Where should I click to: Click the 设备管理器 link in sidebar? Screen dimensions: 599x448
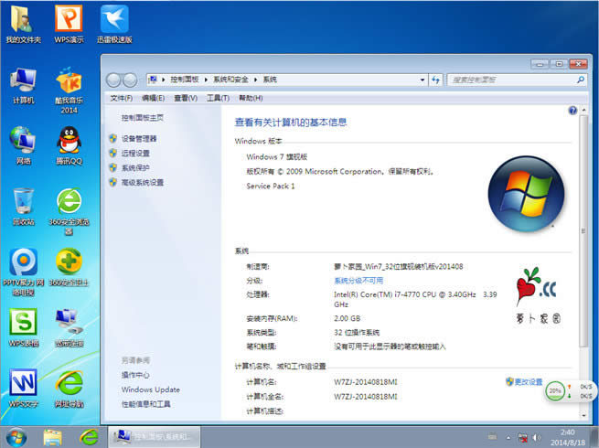click(x=139, y=139)
